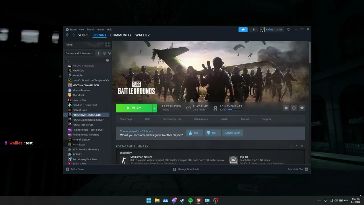Launch PUBG with the green Play button
364x205 pixels.
coord(134,108)
